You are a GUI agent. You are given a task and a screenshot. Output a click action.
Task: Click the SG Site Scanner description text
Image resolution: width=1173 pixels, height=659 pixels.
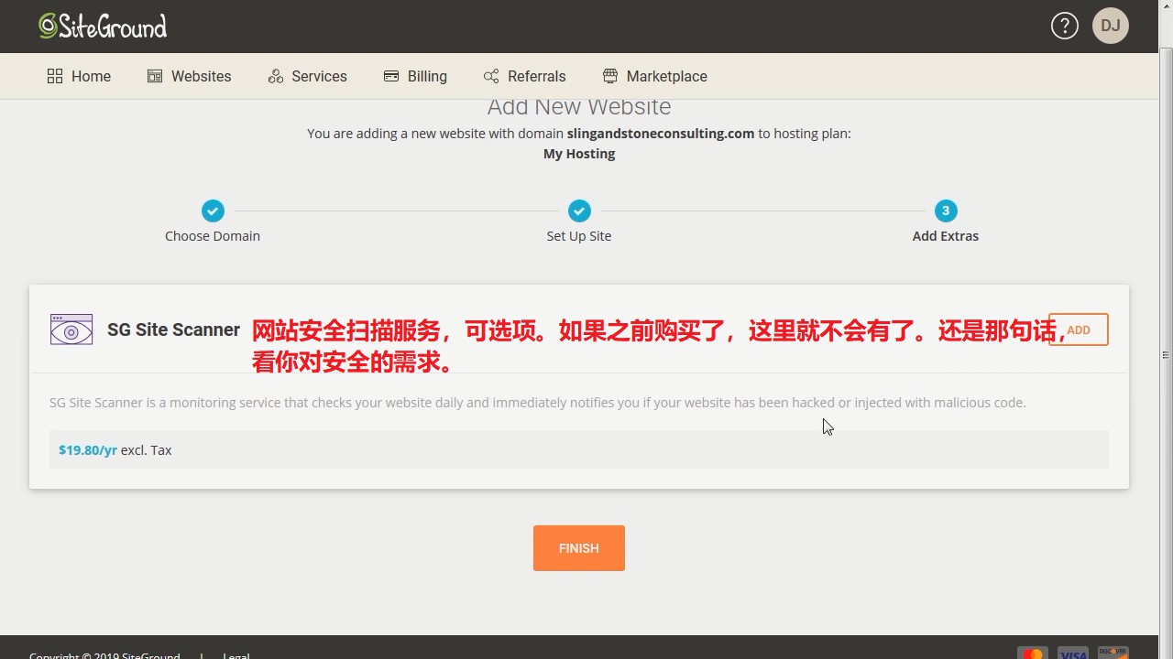point(538,402)
